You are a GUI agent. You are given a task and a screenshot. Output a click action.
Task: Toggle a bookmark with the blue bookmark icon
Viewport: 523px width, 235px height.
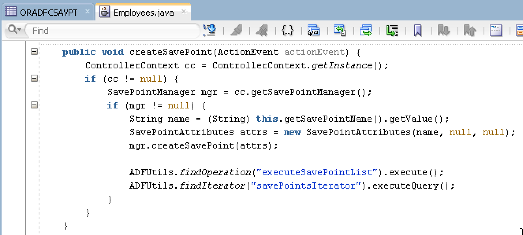417,30
